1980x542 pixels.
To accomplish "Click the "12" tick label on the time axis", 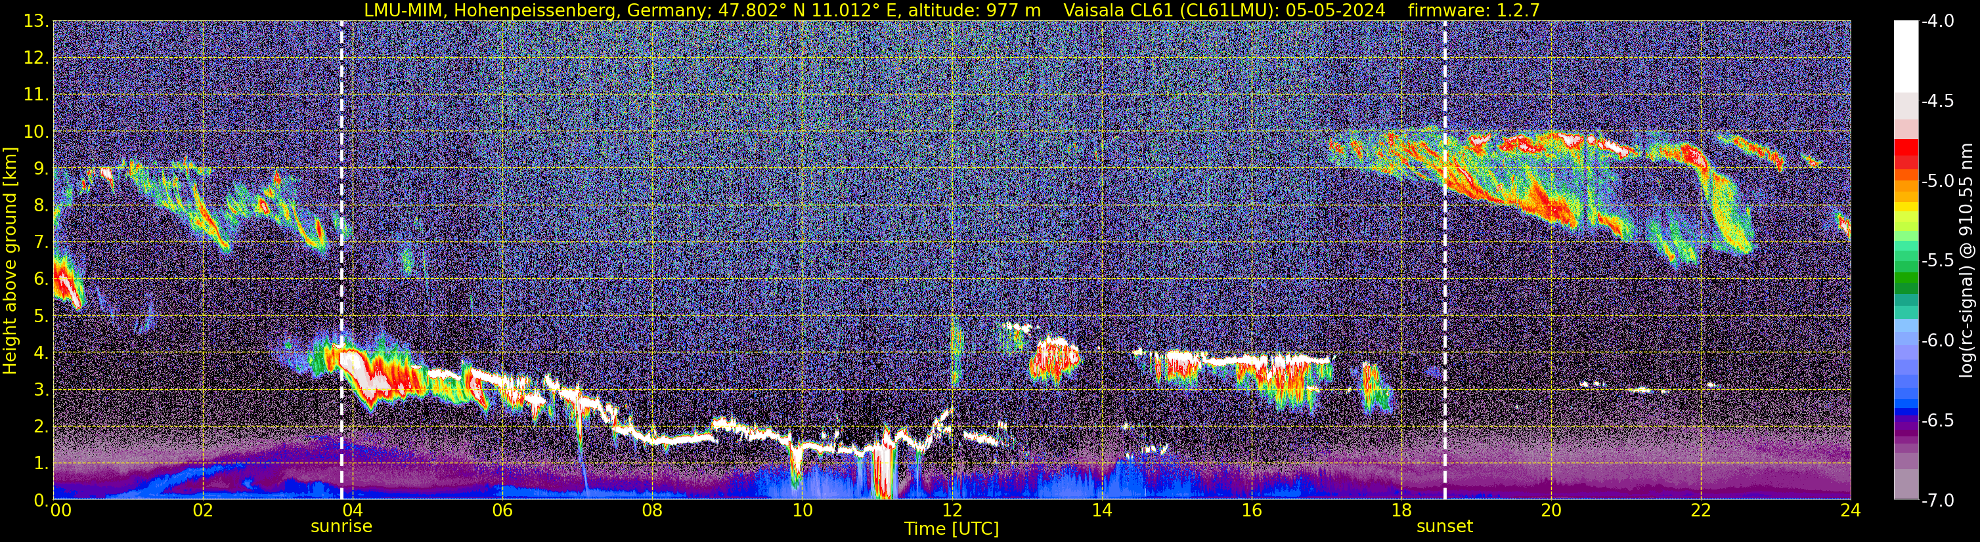I will (952, 511).
